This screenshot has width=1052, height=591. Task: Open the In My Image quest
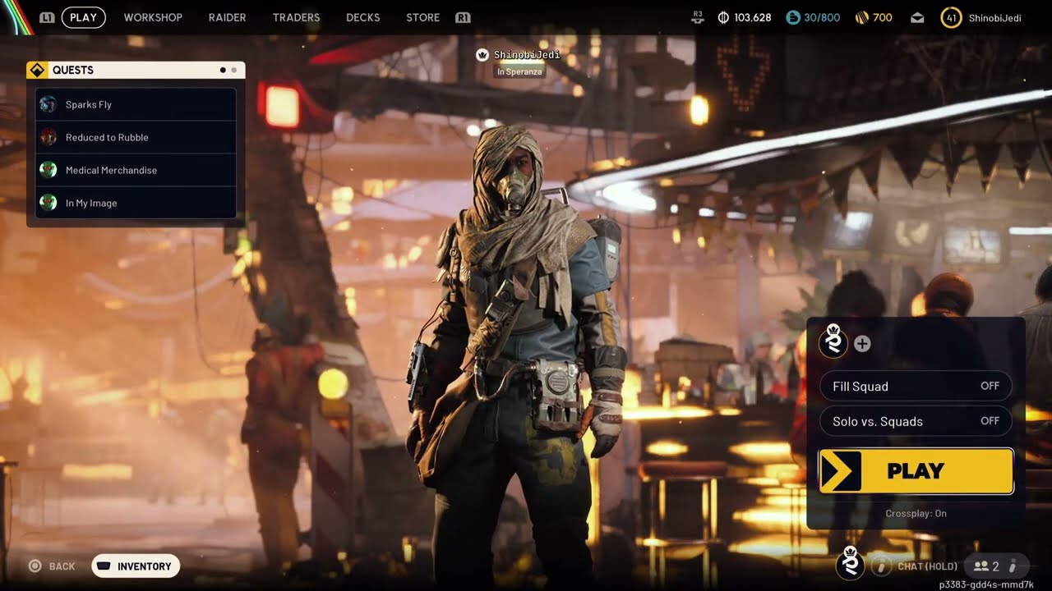point(136,203)
